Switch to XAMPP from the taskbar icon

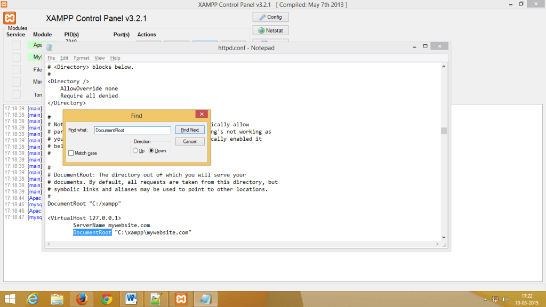coord(181,299)
